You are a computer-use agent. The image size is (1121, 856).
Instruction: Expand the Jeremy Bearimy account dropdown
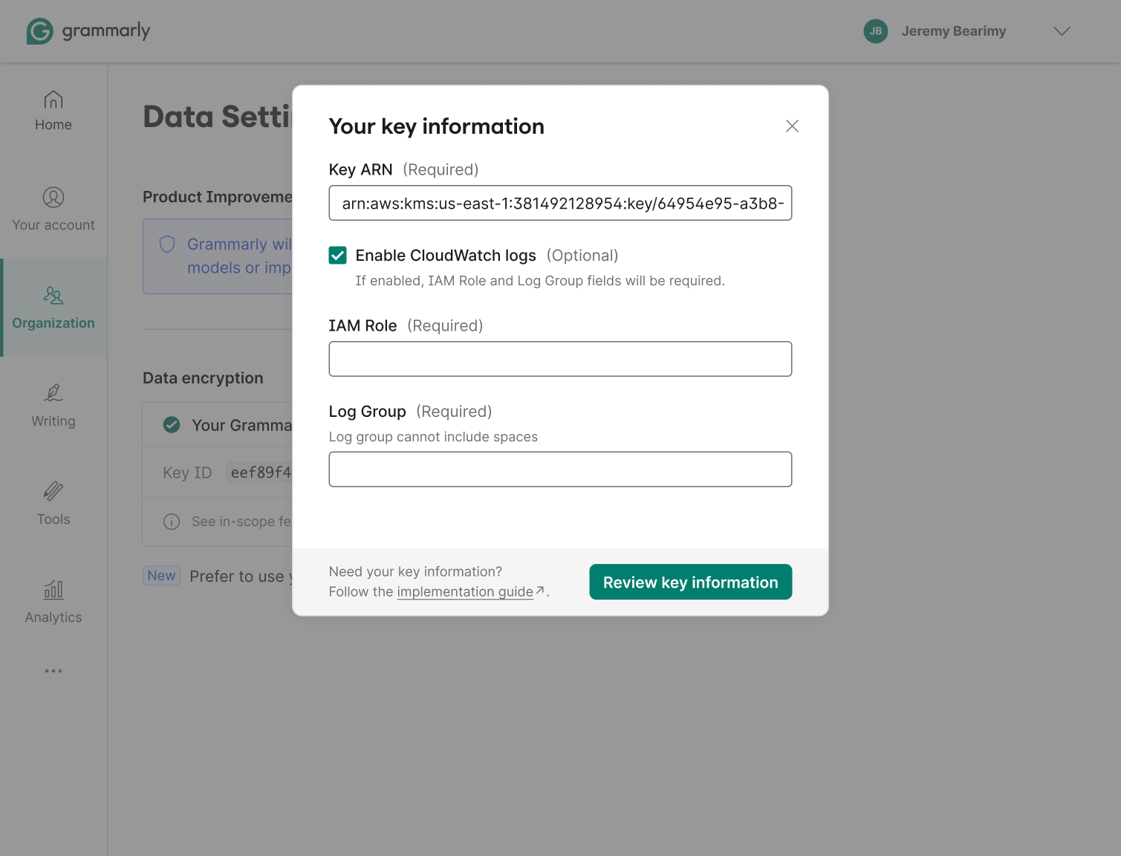click(1062, 31)
